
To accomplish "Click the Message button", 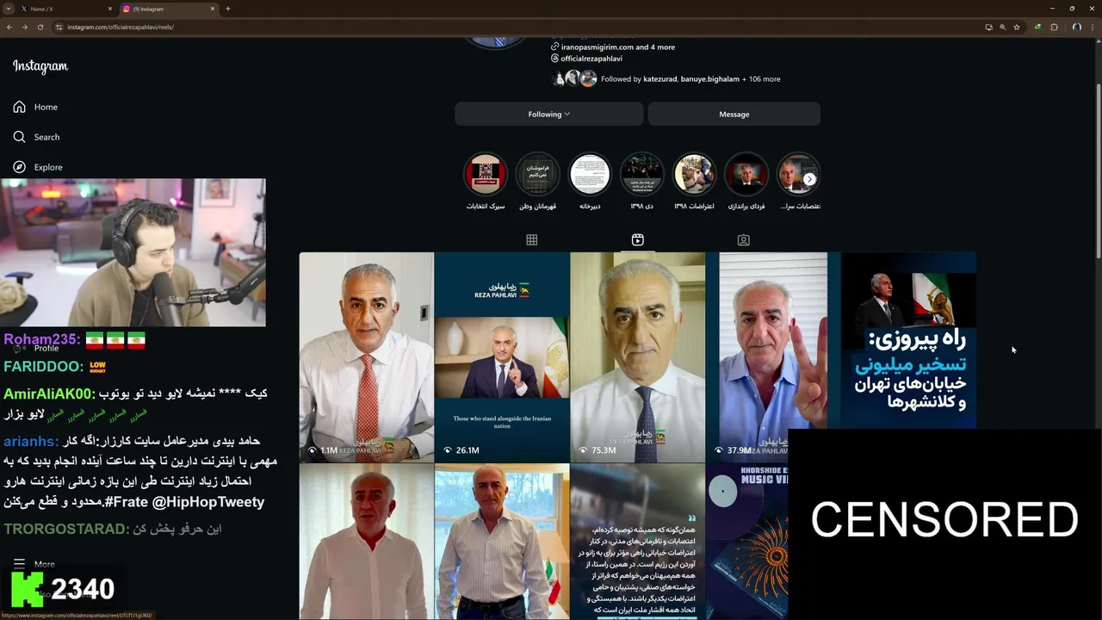I will point(734,114).
